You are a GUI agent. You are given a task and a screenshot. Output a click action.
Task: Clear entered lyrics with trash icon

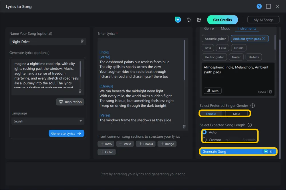(x=184, y=127)
